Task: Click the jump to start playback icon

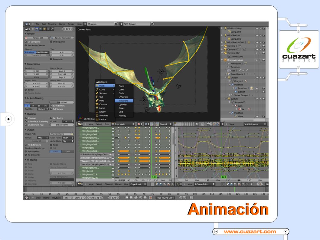Action: tap(126, 198)
